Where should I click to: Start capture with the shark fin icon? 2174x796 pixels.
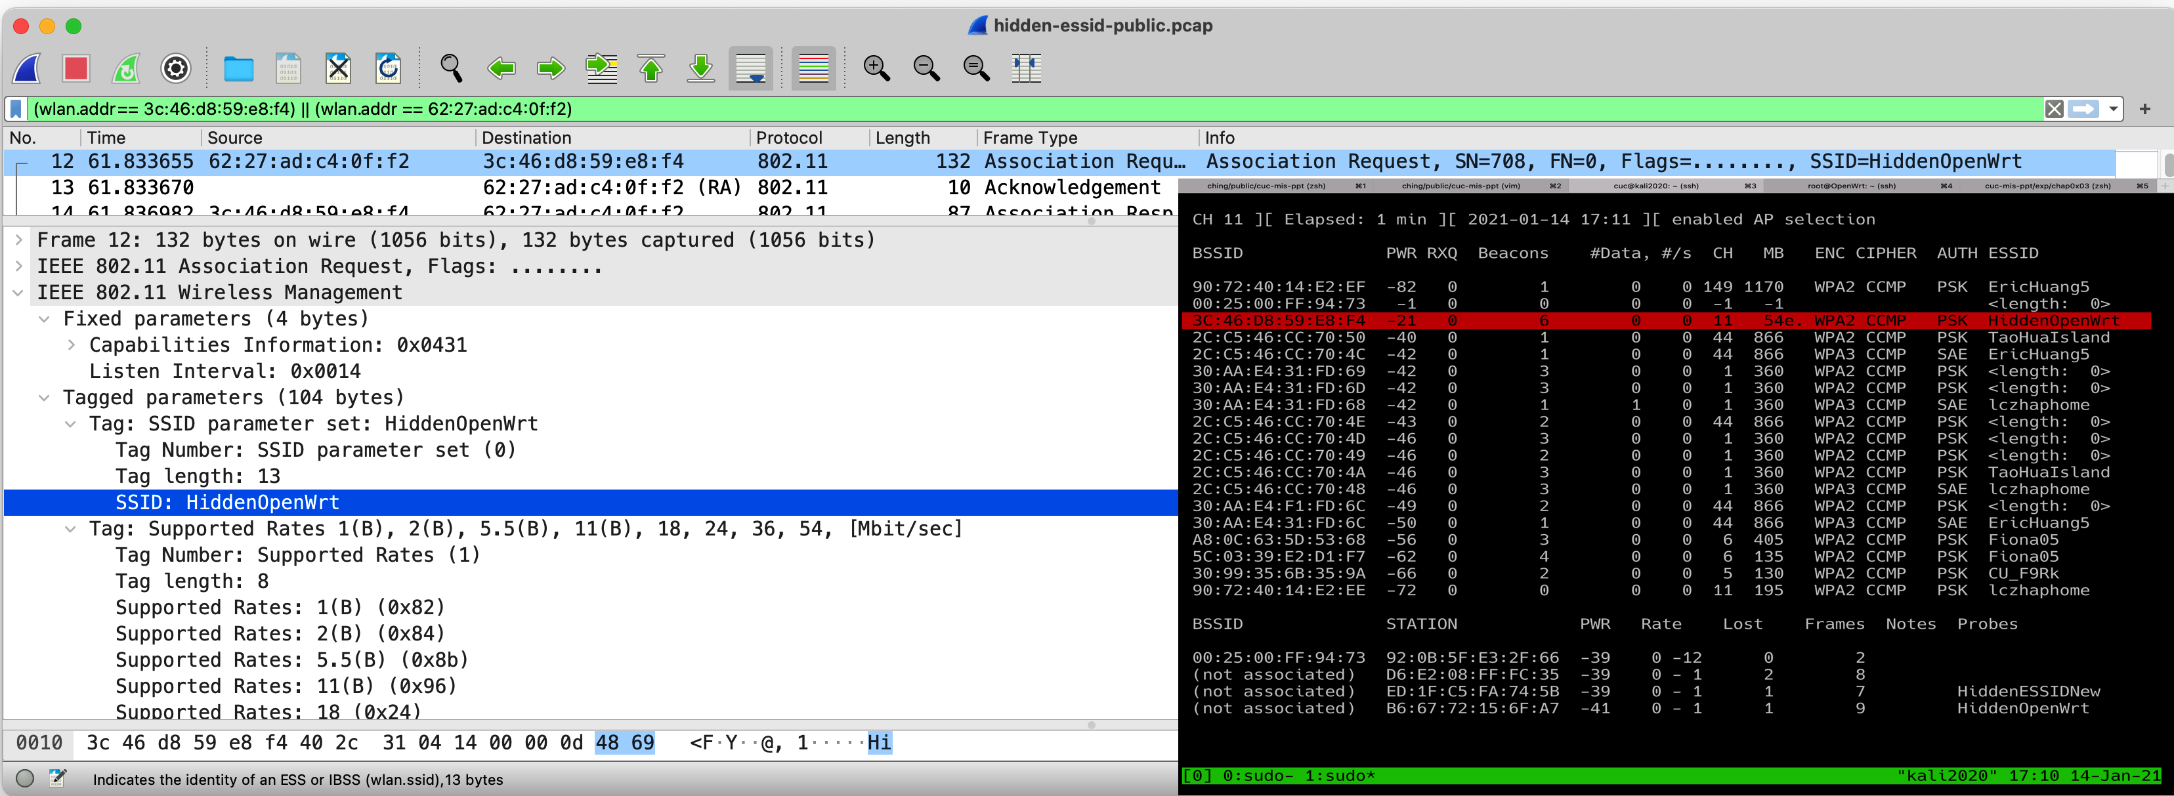click(27, 68)
